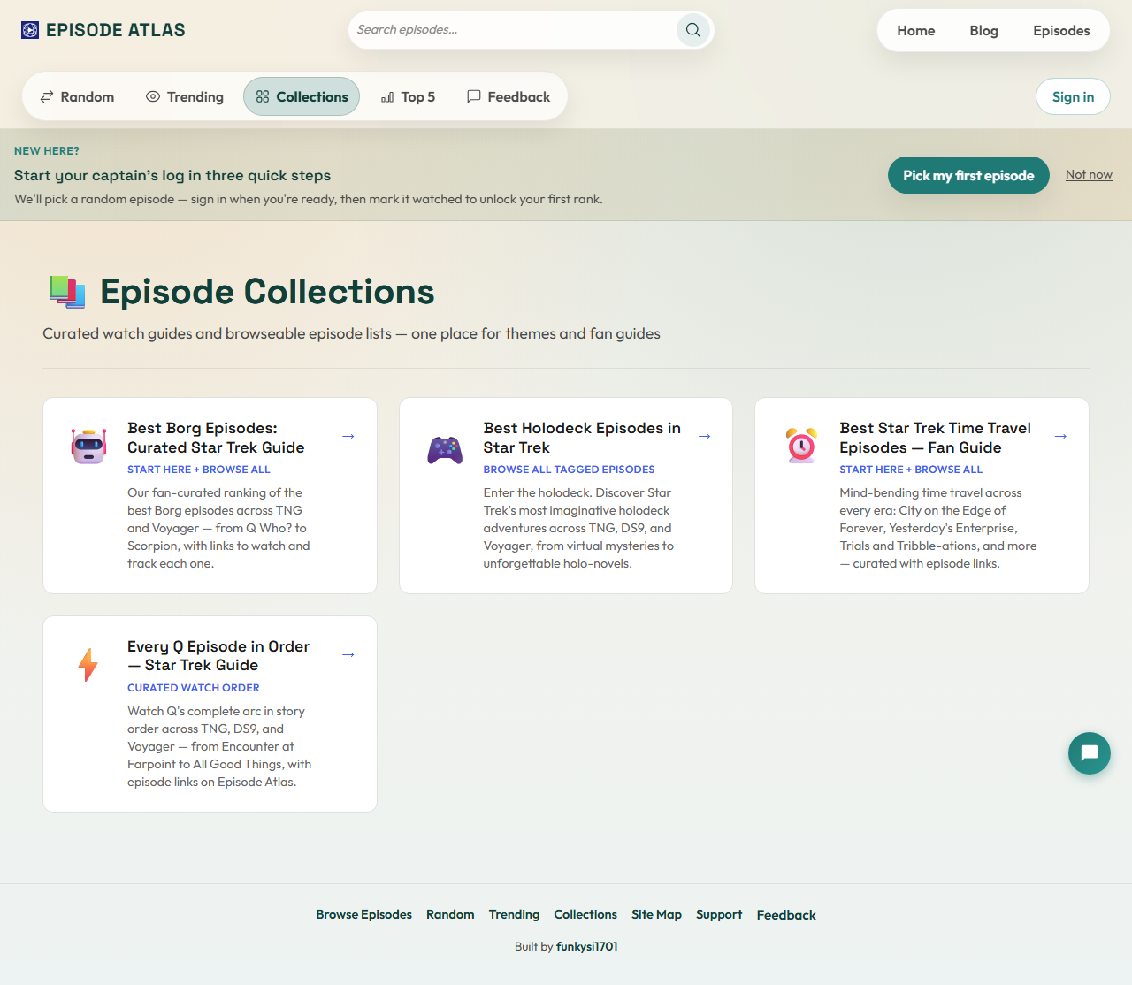Open Best Holodeck Episodes in Star Trek

click(582, 438)
